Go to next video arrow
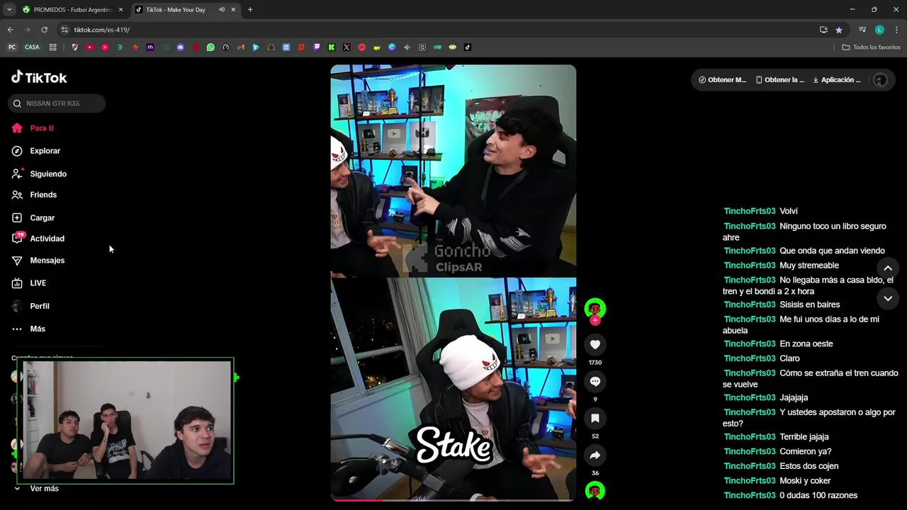The height and width of the screenshot is (510, 907). (888, 298)
